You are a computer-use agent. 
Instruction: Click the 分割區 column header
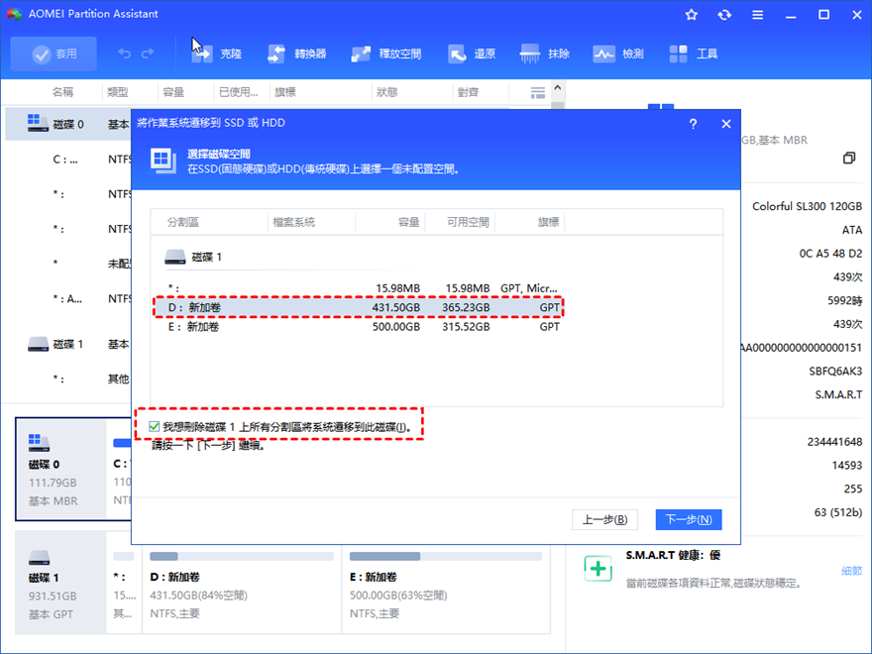183,222
